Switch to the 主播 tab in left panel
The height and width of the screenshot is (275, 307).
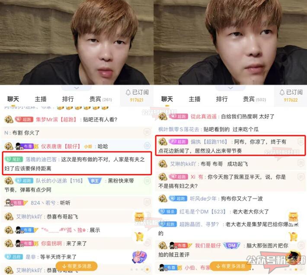[x=41, y=99]
